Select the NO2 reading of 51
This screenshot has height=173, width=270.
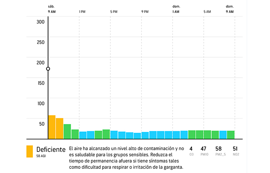[235, 151]
